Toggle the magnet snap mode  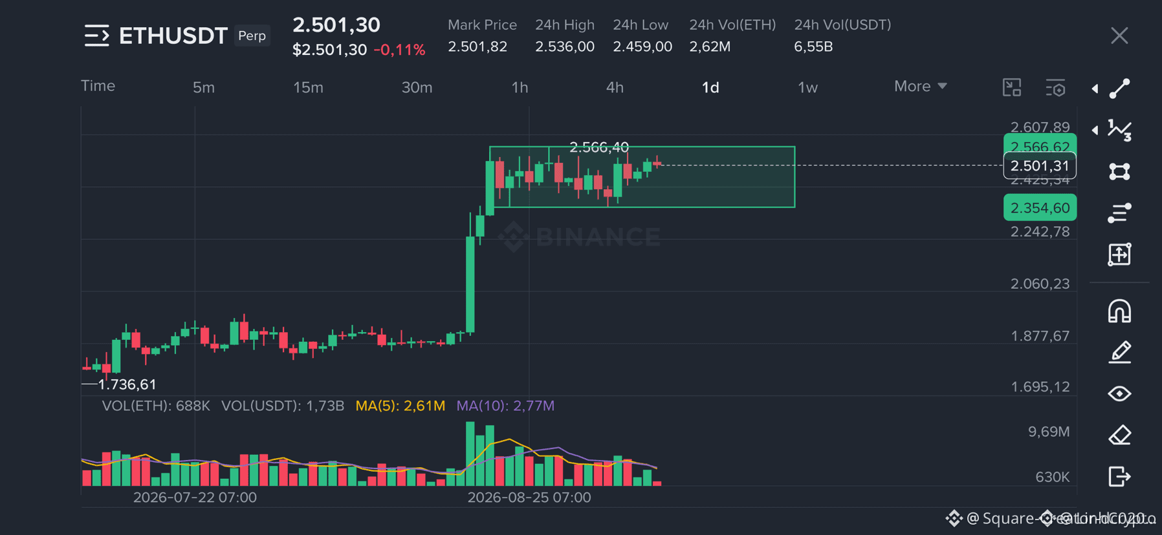tap(1120, 311)
